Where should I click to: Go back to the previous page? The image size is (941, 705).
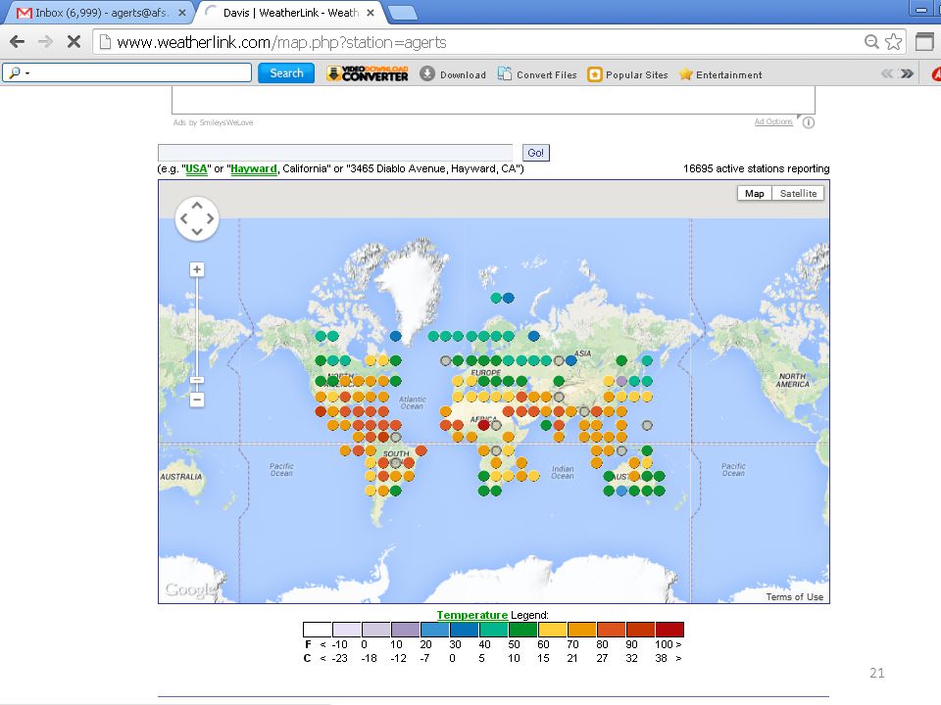click(18, 42)
